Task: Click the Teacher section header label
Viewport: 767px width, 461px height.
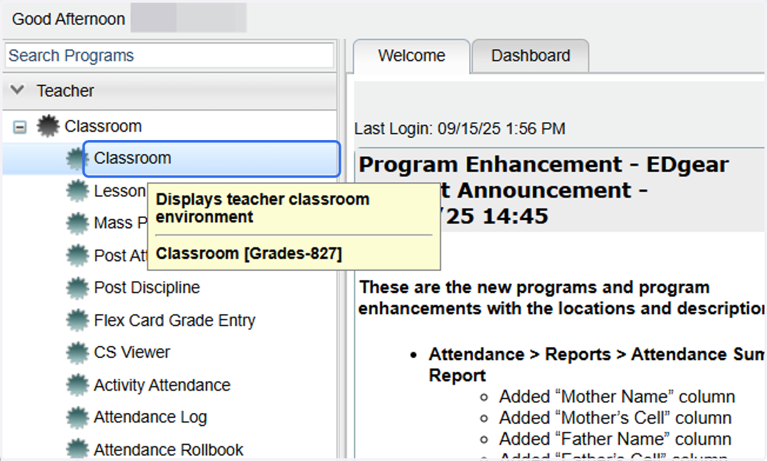Action: [65, 91]
